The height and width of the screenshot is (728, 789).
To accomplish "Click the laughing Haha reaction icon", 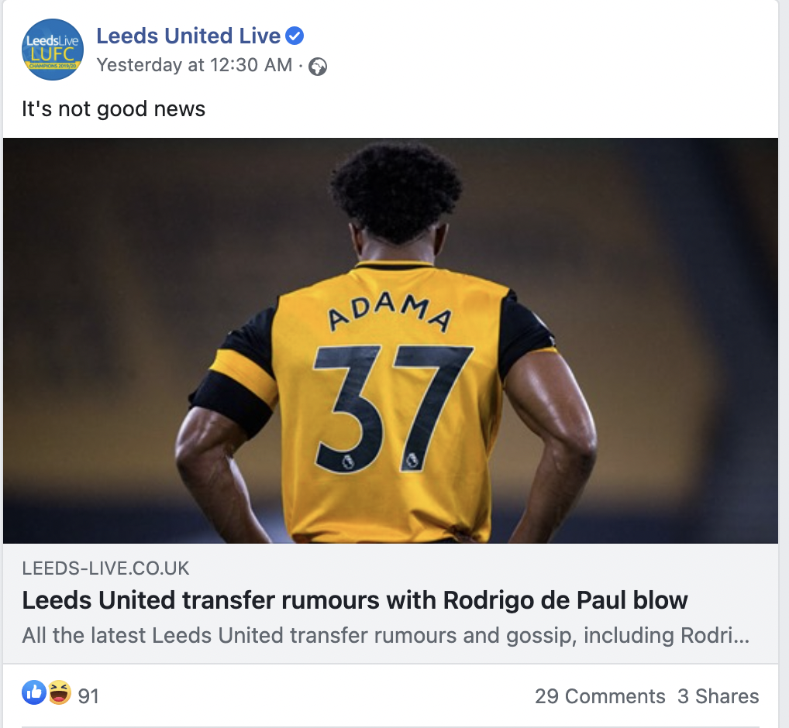I will 60,693.
